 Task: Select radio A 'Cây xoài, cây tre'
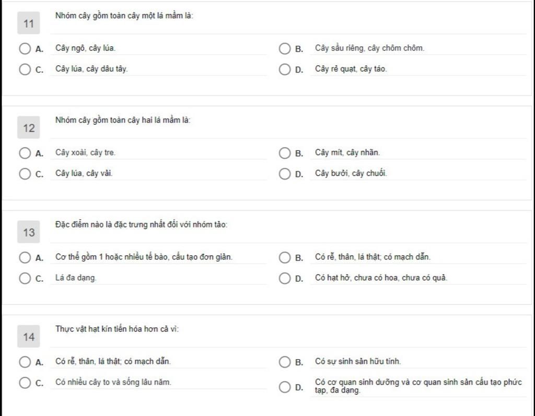coord(25,153)
